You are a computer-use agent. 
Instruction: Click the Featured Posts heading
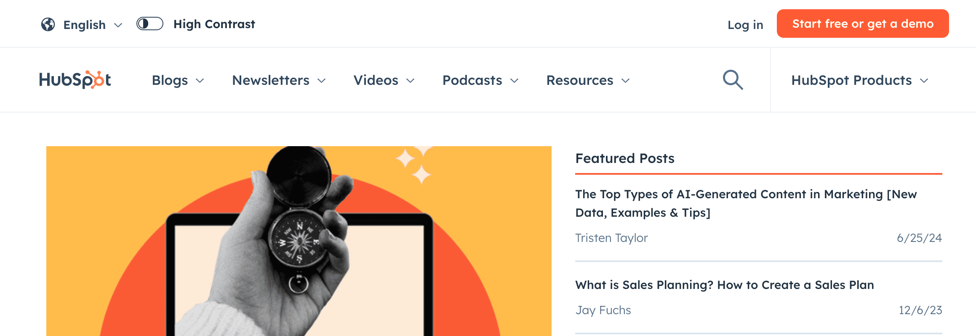tap(625, 158)
